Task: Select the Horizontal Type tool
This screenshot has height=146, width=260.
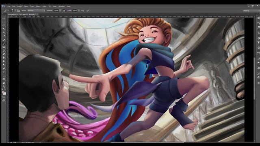Action: tap(4, 72)
